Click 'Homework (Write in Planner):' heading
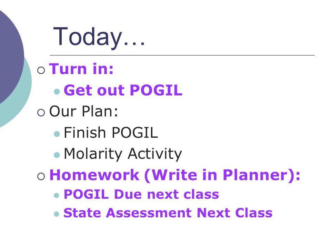 click(174, 175)
